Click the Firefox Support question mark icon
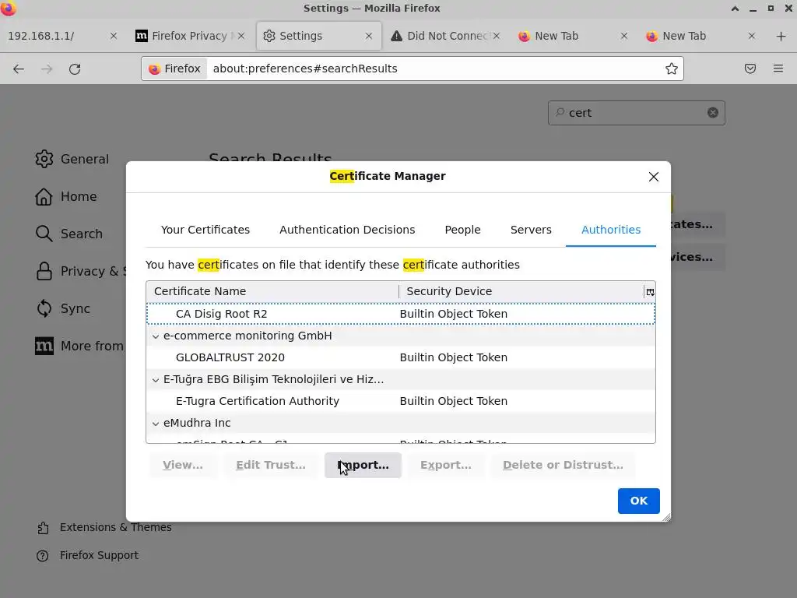Viewport: 797px width, 598px height. (43, 556)
